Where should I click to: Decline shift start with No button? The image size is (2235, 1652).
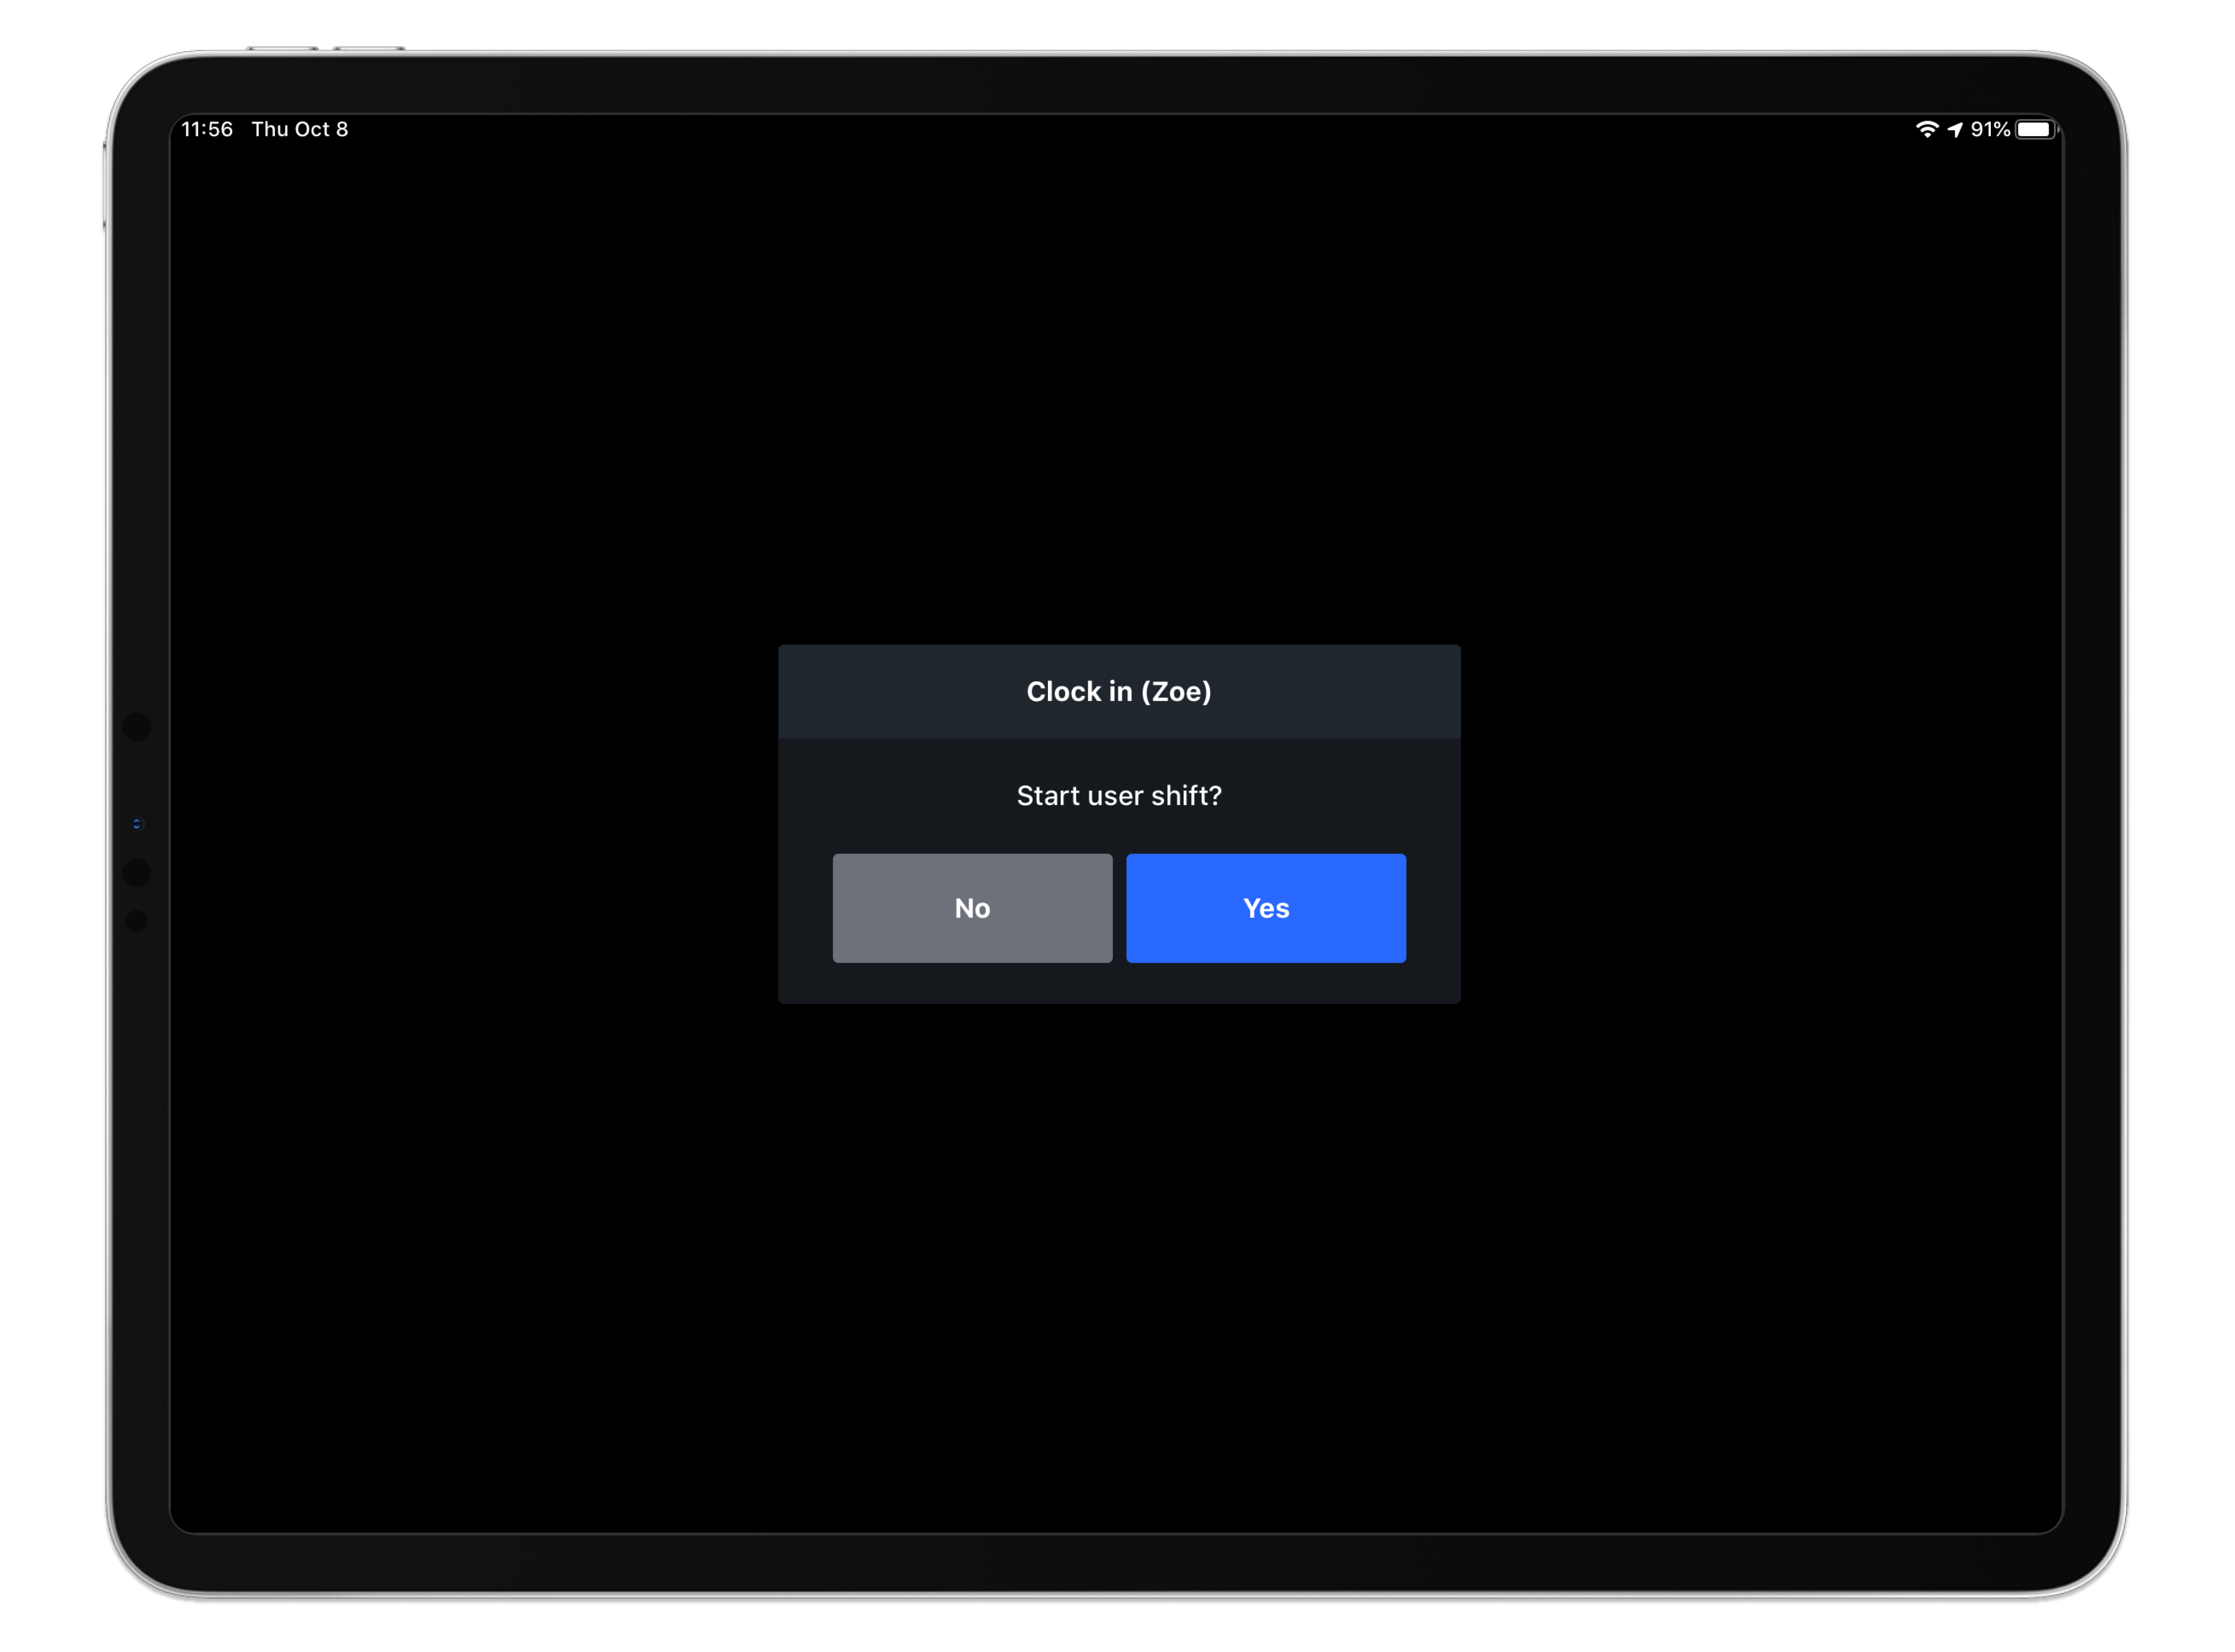[972, 908]
